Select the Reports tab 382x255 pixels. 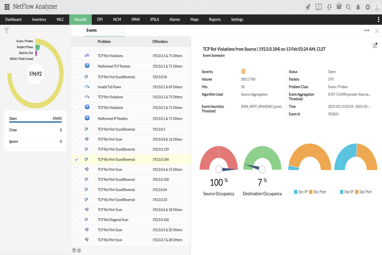[215, 19]
